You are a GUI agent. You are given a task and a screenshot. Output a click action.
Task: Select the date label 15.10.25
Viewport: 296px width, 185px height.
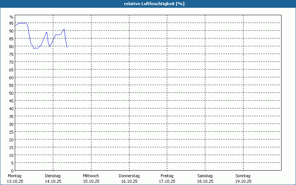pos(91,181)
